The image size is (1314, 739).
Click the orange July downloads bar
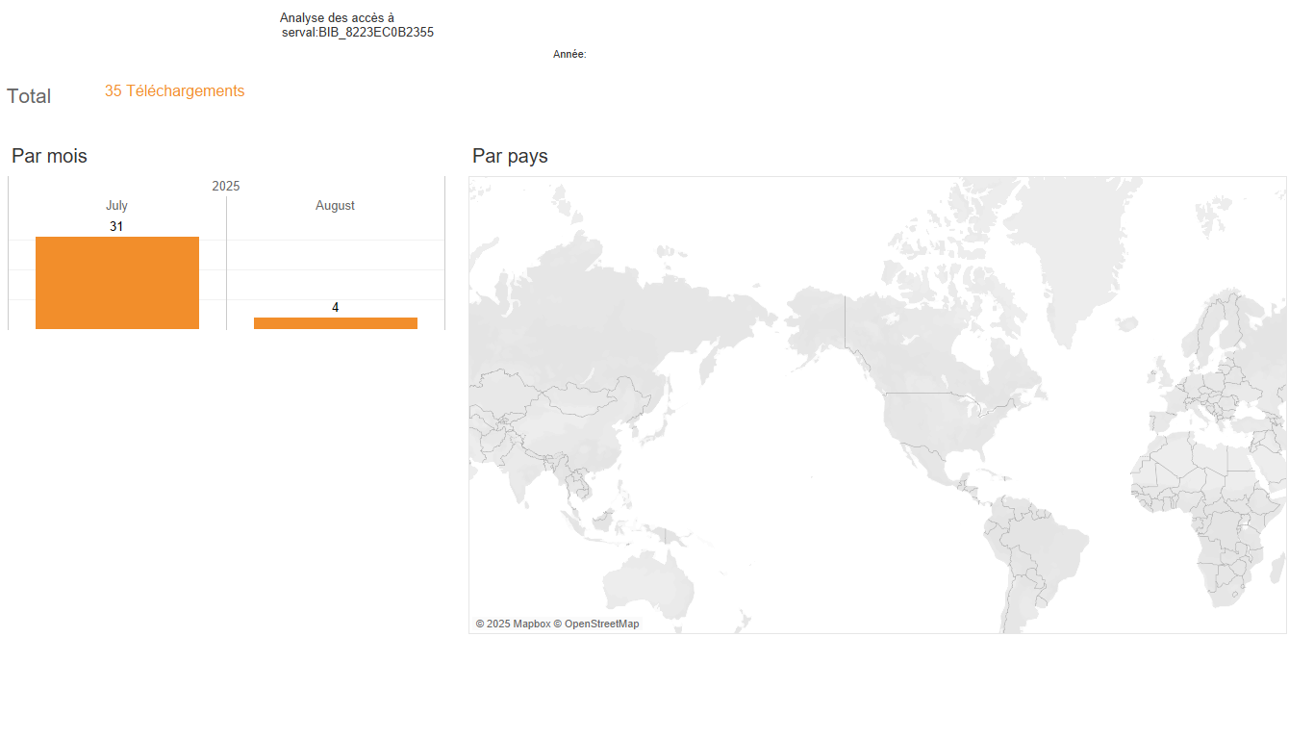coord(117,283)
